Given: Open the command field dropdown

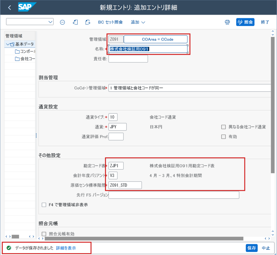Looking at the screenshot, I should 50,22.
